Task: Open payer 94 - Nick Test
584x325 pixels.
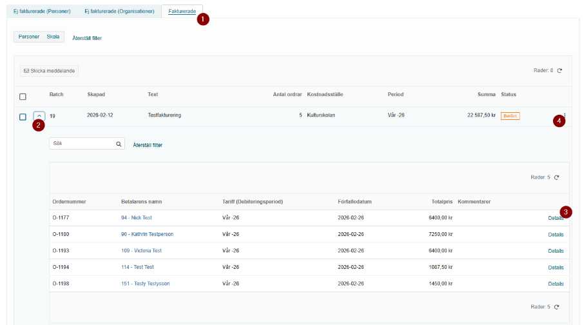Action: tap(136, 218)
